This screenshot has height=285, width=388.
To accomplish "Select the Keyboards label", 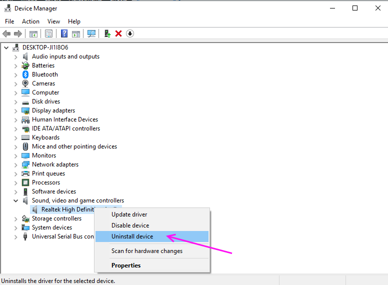I will coord(46,137).
